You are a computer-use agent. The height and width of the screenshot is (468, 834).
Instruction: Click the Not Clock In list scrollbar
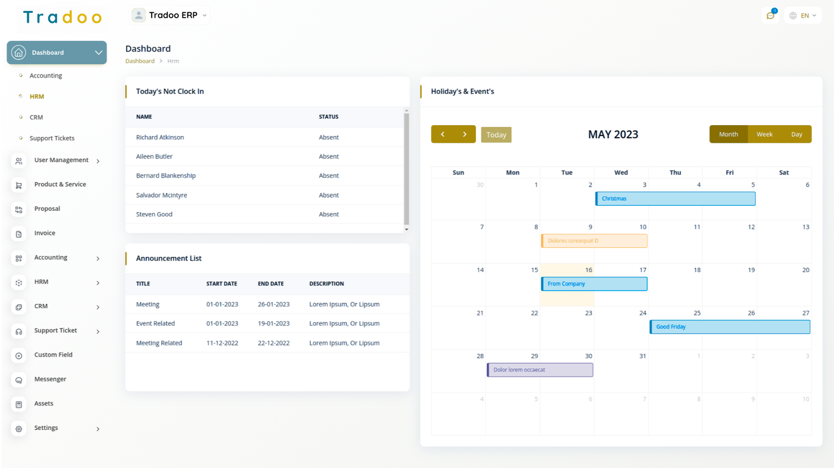coord(407,167)
